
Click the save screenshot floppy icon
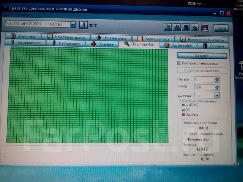coord(186,28)
